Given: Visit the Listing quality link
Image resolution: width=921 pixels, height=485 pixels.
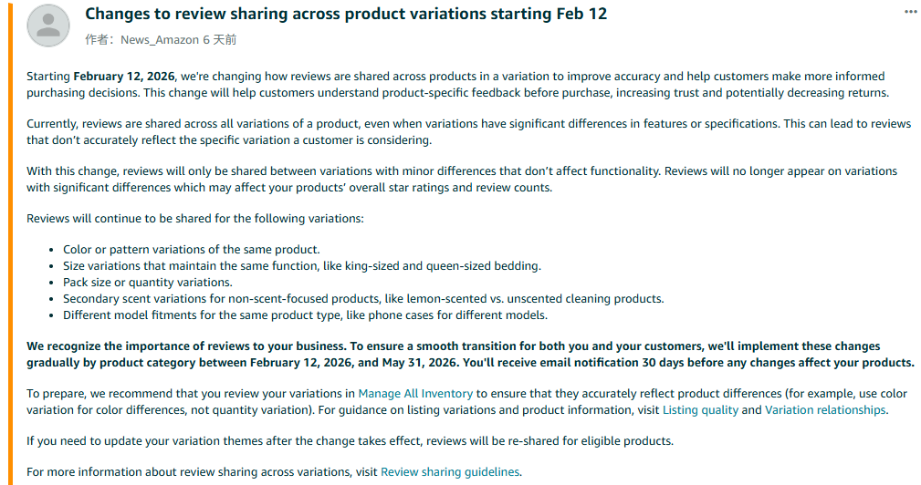Looking at the screenshot, I should pyautogui.click(x=700, y=410).
